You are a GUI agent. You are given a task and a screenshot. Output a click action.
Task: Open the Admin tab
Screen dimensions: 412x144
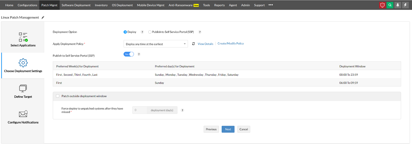[x=245, y=5]
